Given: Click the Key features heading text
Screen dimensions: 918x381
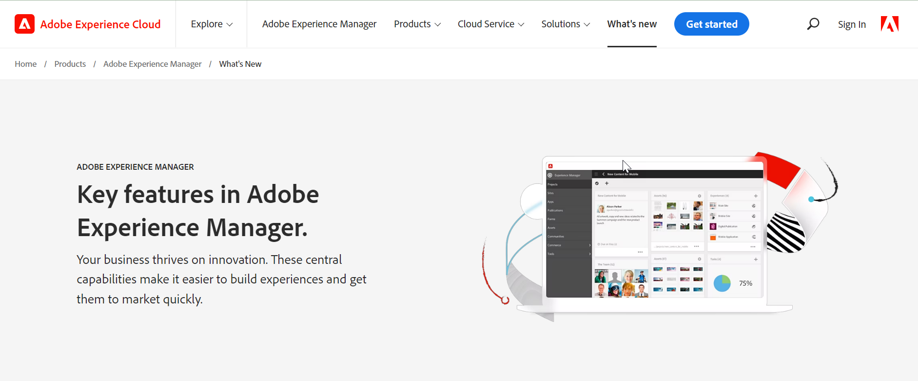Looking at the screenshot, I should click(x=198, y=211).
